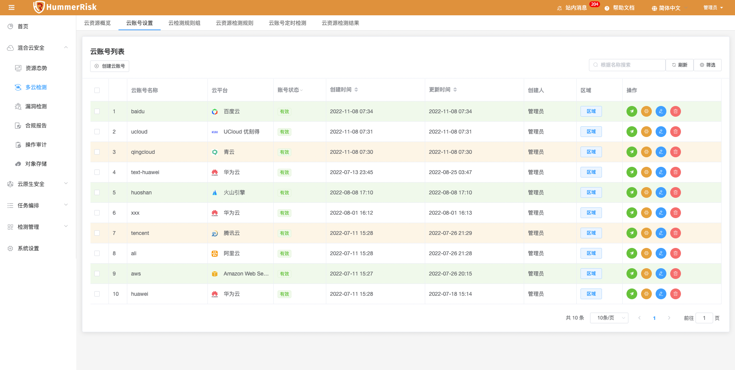This screenshot has height=370, width=735.
Task: Open settings gear icon for tencent account row
Action: [x=646, y=233]
